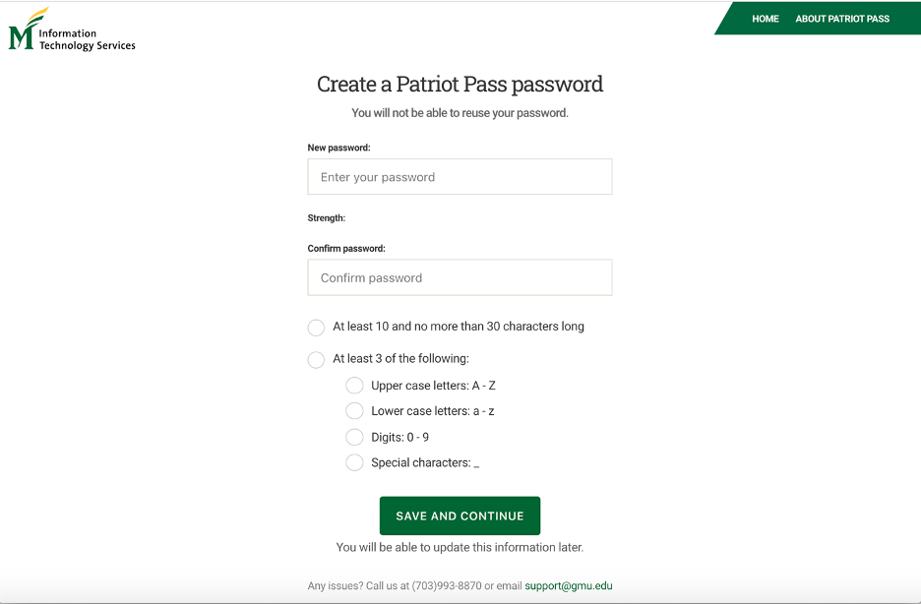Click the 'New password:' label
This screenshot has width=921, height=604.
338,148
